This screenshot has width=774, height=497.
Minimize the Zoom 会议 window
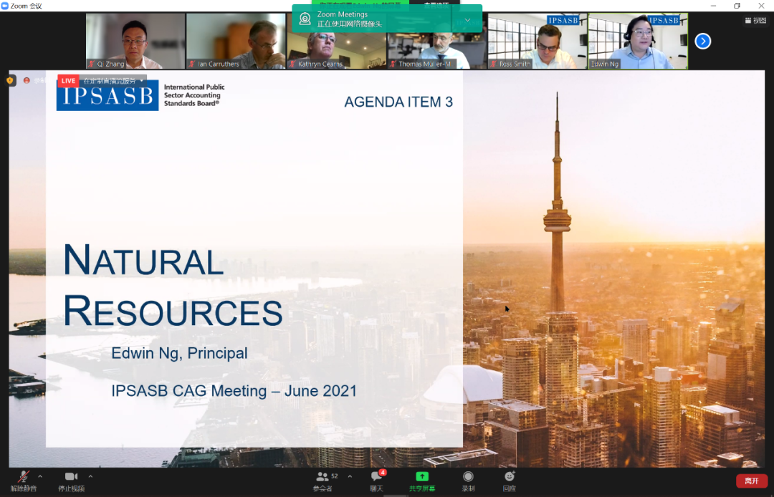[x=713, y=6]
